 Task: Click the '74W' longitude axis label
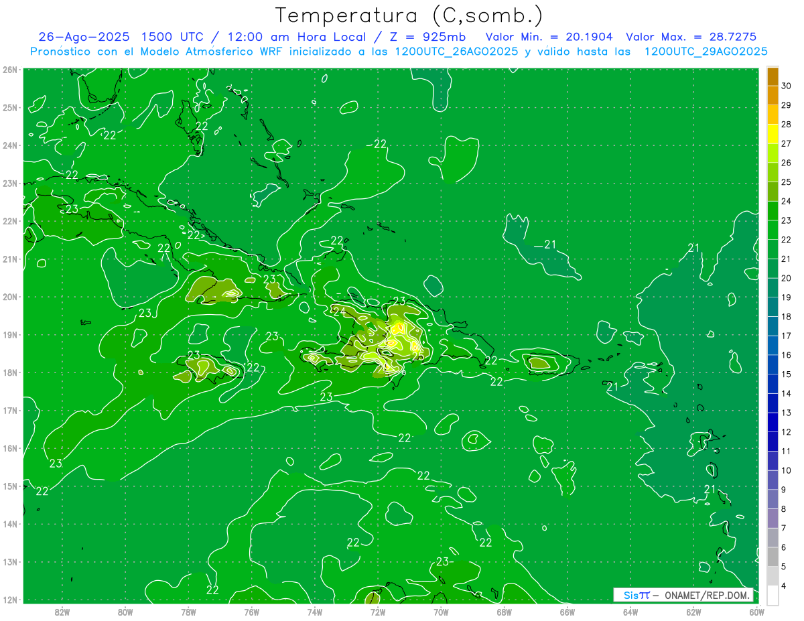(x=315, y=612)
